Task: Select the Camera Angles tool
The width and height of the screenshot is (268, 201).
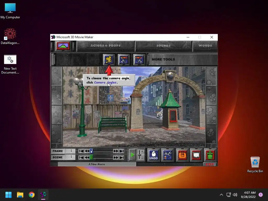Action: point(109,60)
